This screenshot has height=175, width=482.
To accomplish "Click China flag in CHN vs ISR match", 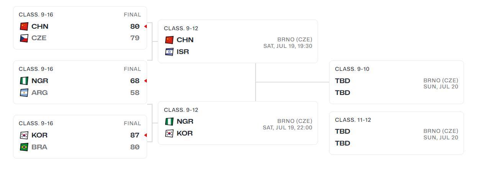I will 169,40.
